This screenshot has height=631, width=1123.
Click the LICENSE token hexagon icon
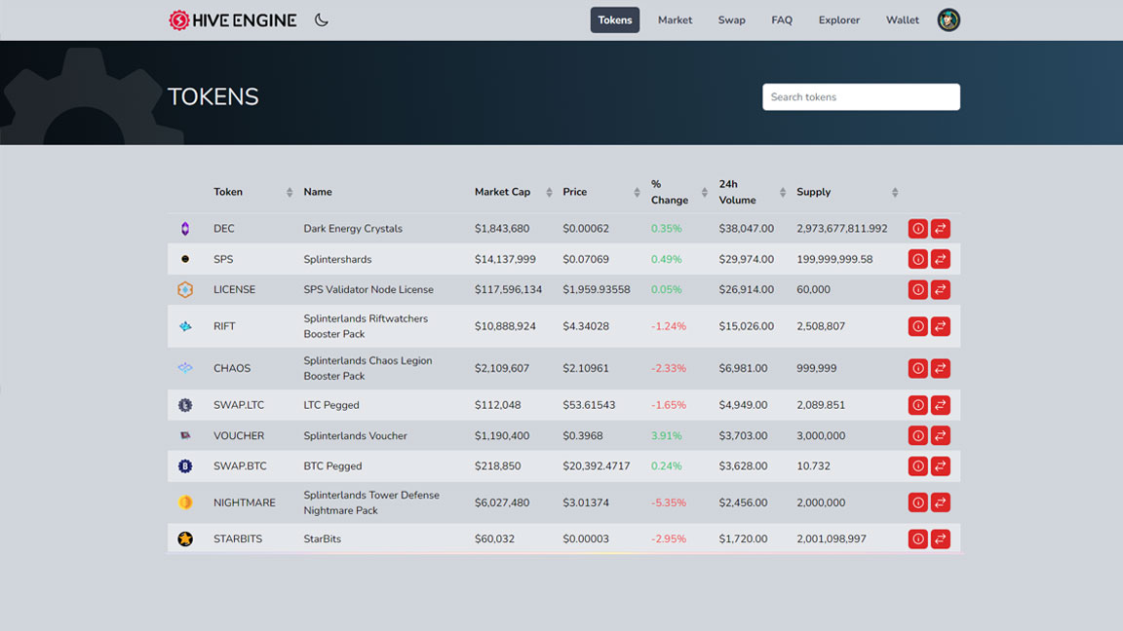click(x=185, y=290)
